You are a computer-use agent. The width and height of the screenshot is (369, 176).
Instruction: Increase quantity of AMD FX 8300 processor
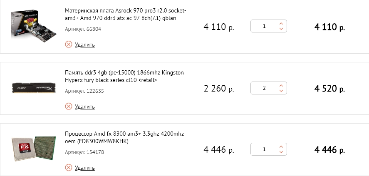click(x=281, y=146)
